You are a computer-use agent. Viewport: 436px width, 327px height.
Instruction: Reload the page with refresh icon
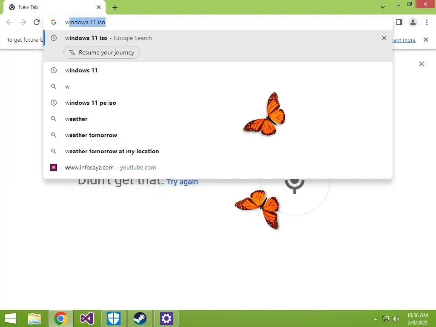click(37, 22)
